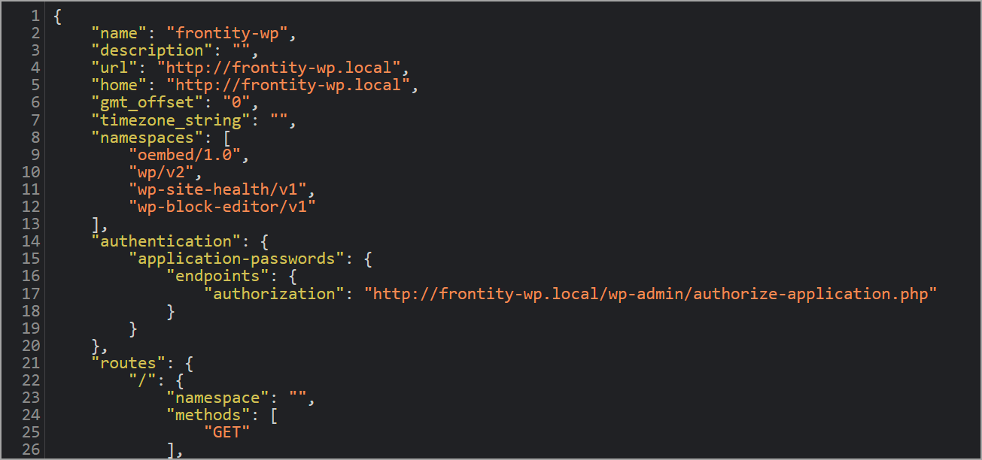Click the closing brace on line 20

(x=96, y=345)
